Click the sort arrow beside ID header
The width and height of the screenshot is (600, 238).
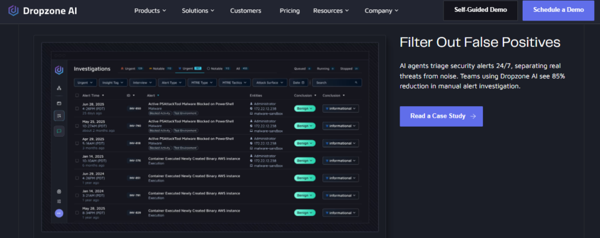[134, 96]
